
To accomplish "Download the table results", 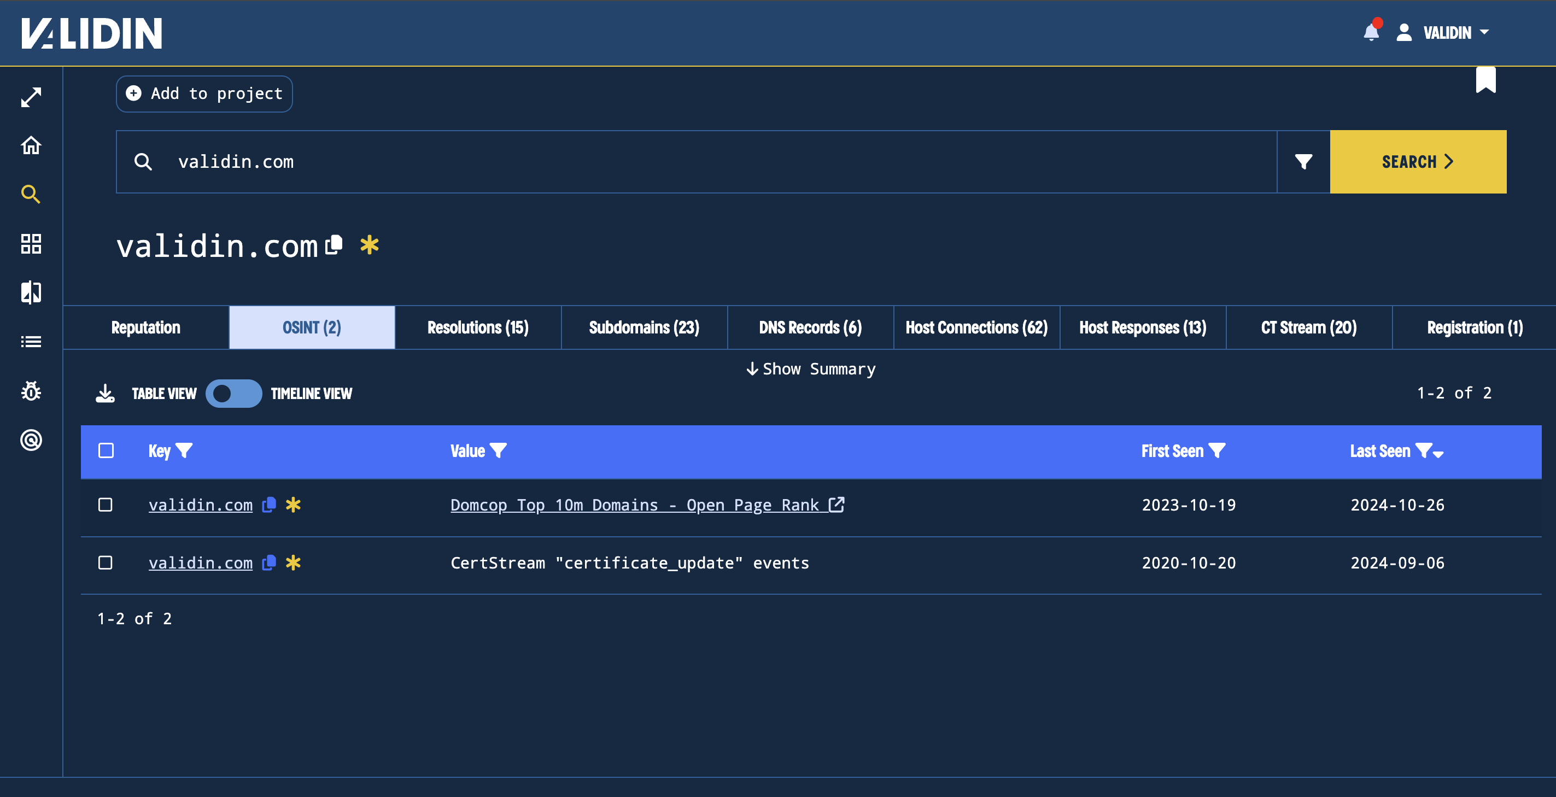I will click(x=105, y=394).
